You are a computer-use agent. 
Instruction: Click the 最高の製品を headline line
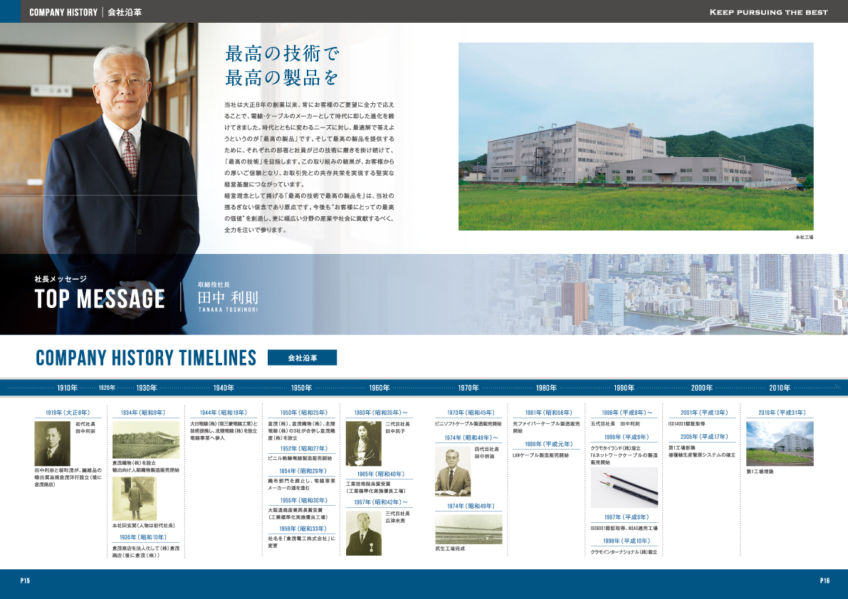(282, 78)
